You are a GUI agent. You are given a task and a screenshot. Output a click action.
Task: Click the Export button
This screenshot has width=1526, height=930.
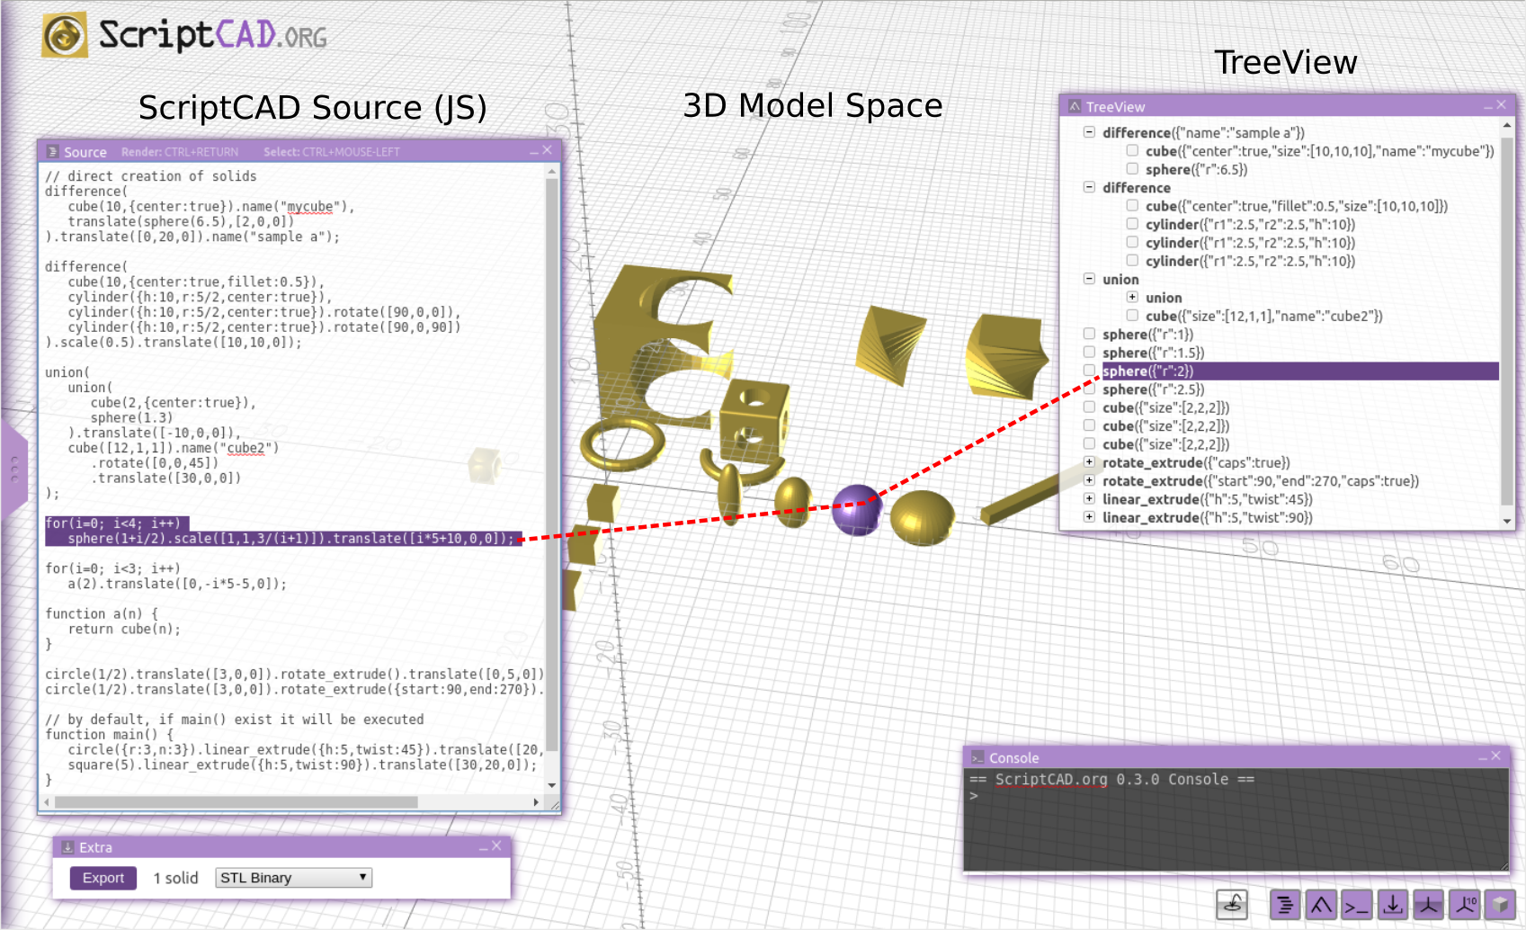(x=103, y=878)
